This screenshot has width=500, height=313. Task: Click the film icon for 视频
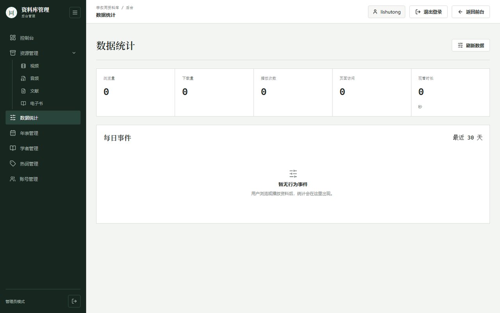coord(23,66)
